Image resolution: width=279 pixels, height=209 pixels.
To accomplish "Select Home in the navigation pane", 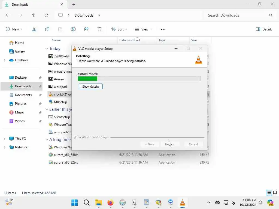I will point(19,43).
